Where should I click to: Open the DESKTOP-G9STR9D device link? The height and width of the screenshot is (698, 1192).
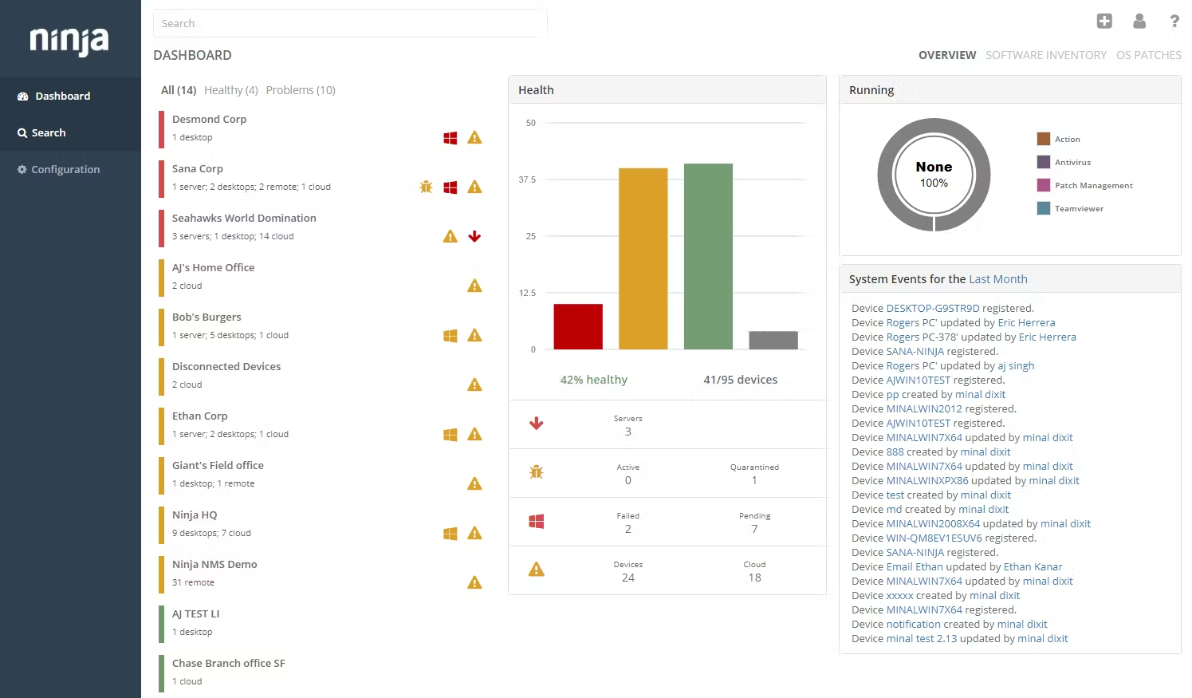(x=933, y=308)
